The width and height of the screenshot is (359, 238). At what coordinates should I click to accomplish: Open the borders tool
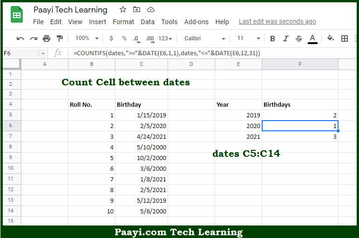pyautogui.click(x=345, y=39)
